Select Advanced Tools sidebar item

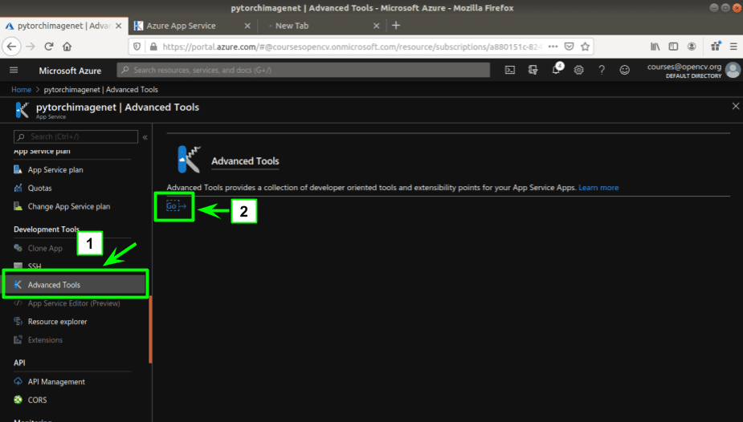pos(76,284)
